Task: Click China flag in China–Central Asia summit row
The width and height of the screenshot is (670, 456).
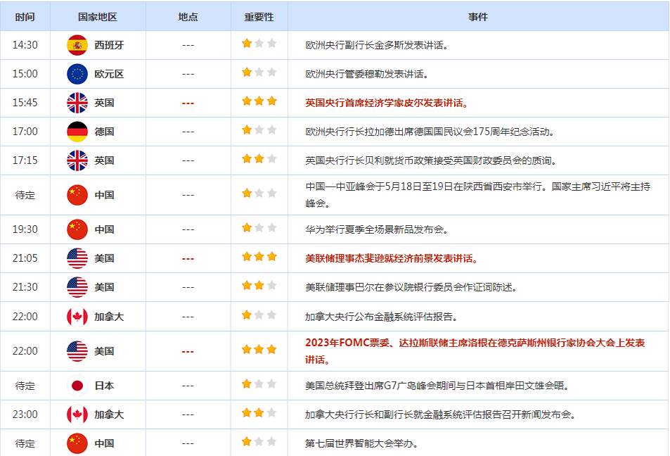Action: tap(77, 195)
